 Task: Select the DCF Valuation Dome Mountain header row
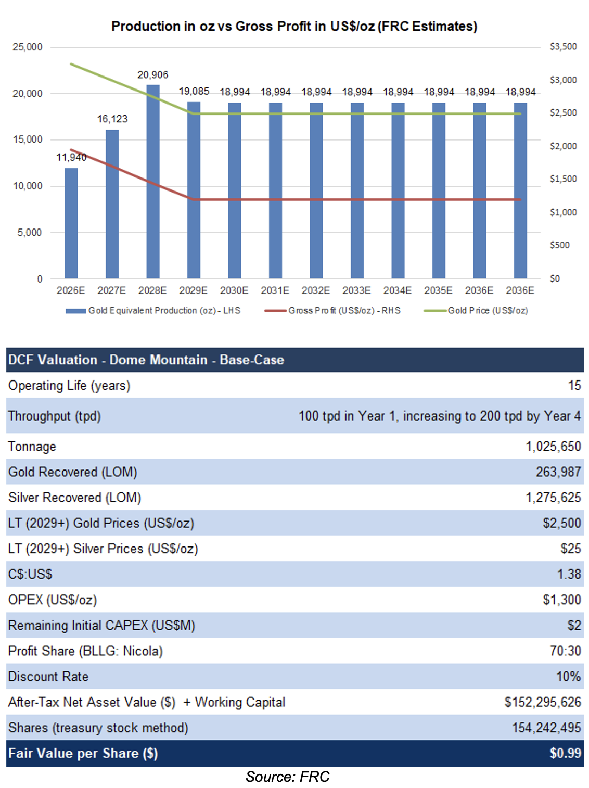(x=294, y=360)
